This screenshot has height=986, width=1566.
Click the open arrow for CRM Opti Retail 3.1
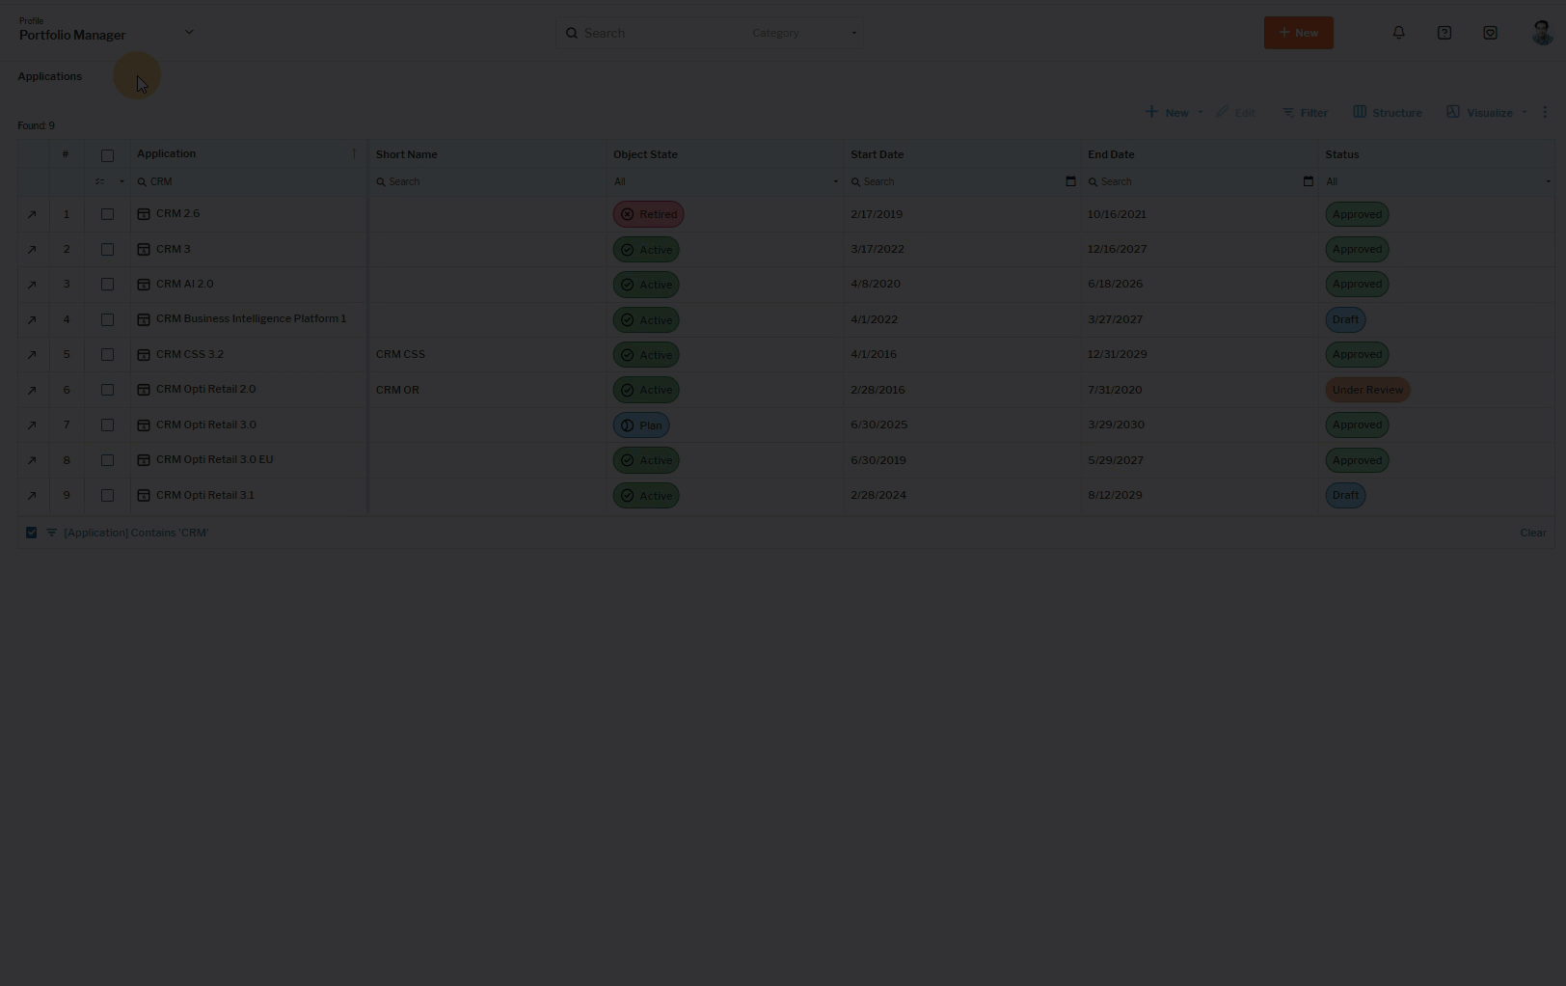click(x=32, y=496)
